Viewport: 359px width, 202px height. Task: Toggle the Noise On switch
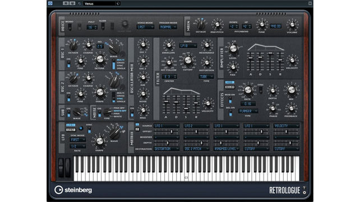[x=100, y=113]
